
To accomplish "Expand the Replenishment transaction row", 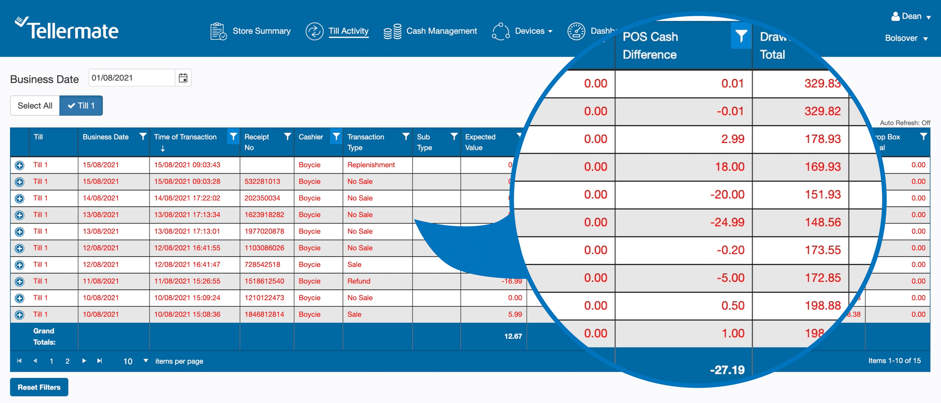I will click(x=19, y=165).
